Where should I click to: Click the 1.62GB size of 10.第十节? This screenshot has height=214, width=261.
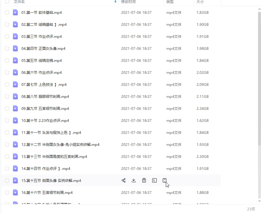(203, 121)
